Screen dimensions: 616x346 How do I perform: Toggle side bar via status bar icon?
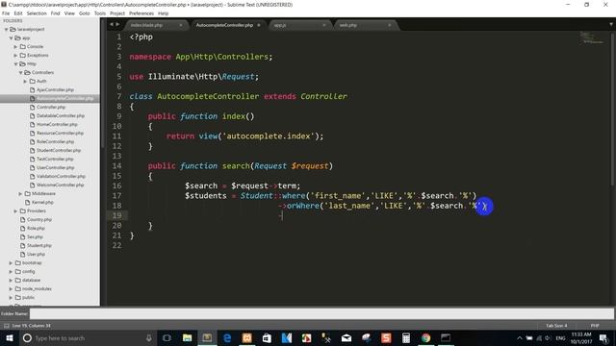point(7,326)
